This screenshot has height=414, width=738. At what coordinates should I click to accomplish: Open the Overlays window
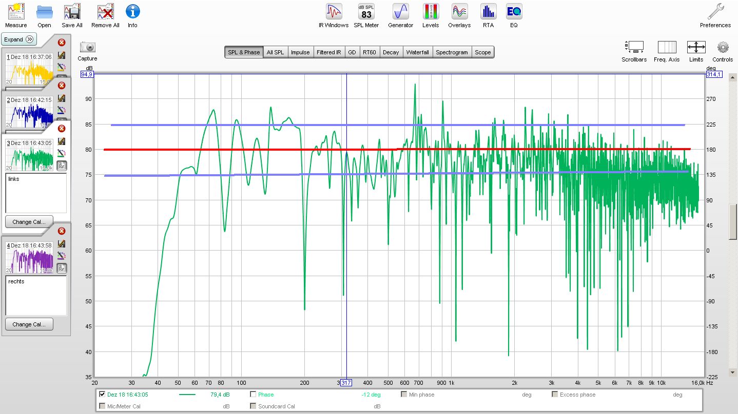tap(459, 15)
